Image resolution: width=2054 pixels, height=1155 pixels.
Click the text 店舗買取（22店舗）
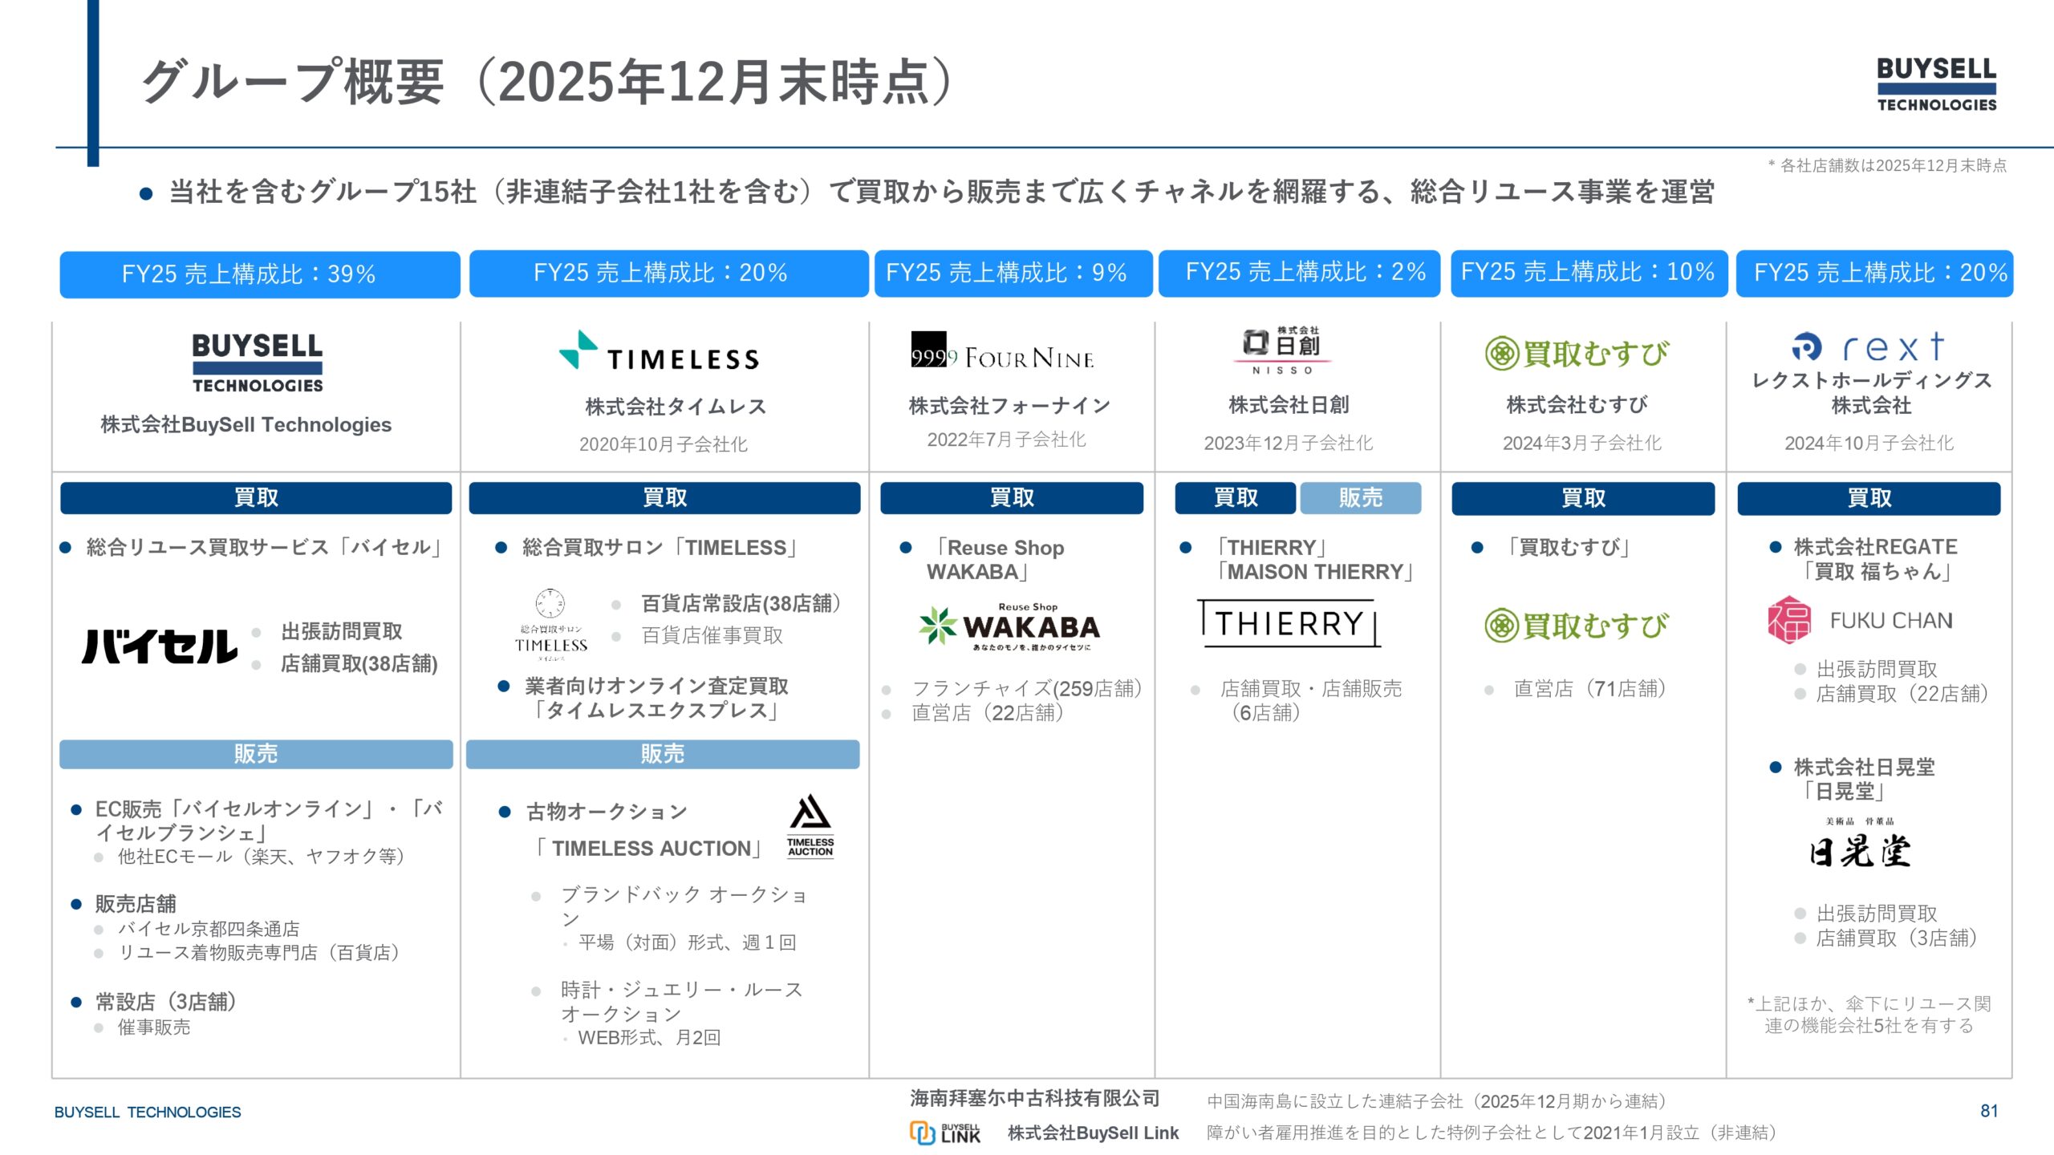pyautogui.click(x=1902, y=694)
